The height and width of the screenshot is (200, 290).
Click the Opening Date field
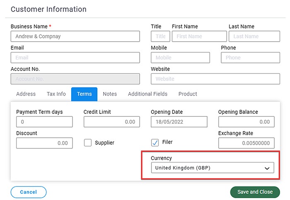coord(179,122)
